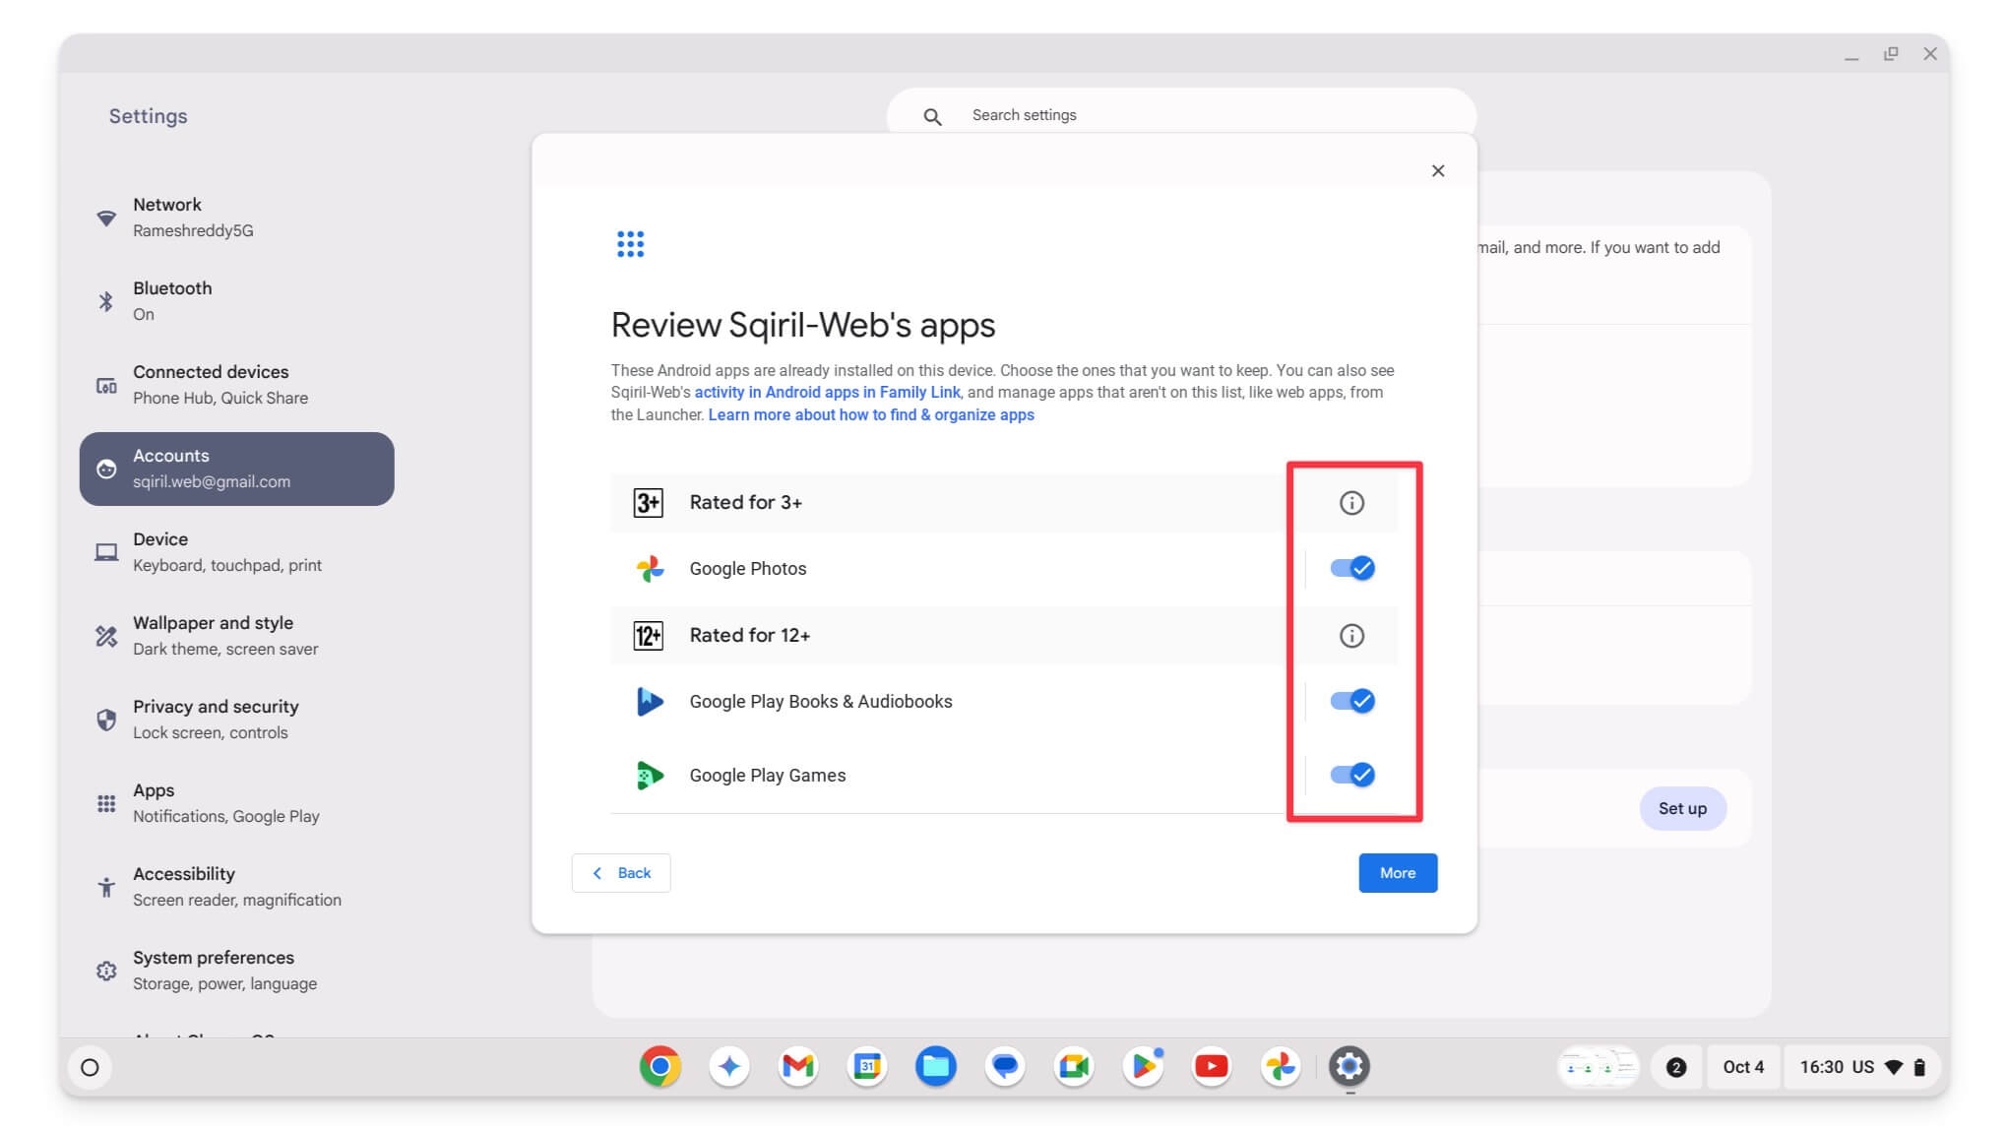
Task: Open info for Rated for 3+
Action: coord(1351,503)
